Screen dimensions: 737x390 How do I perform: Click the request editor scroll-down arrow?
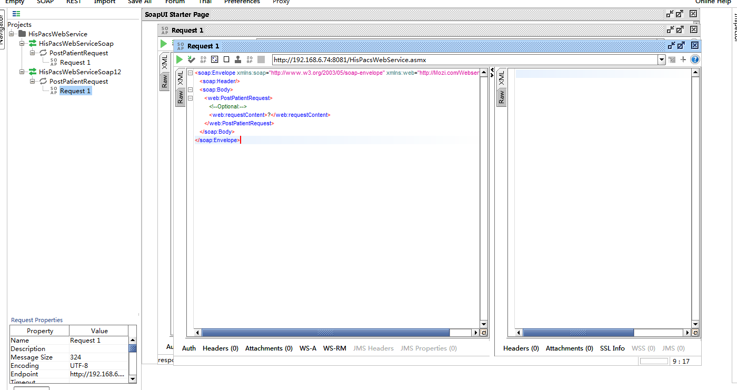click(x=484, y=324)
